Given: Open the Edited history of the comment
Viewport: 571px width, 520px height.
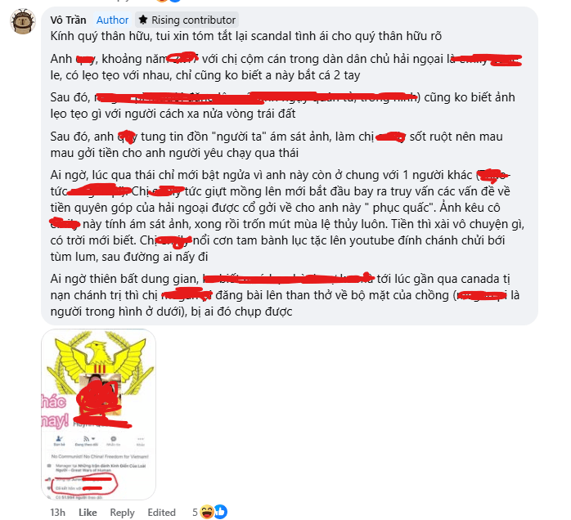Looking at the screenshot, I should 161,513.
